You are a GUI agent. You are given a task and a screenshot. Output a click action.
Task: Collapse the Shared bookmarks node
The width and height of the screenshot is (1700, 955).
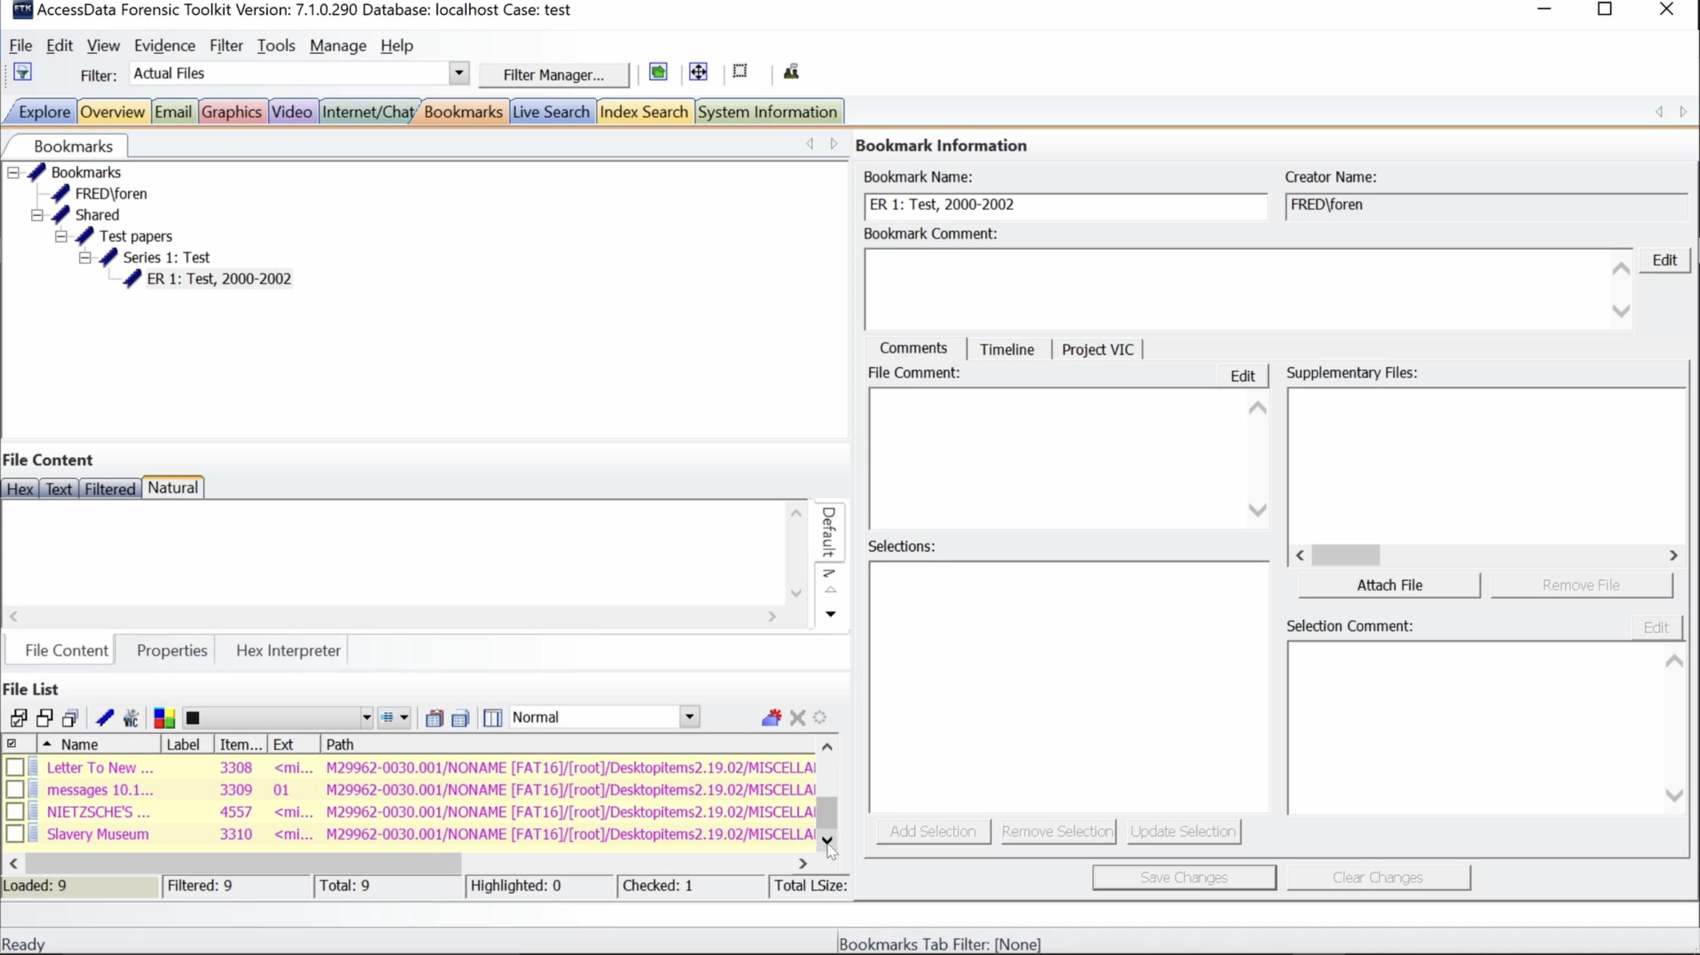[x=37, y=215]
